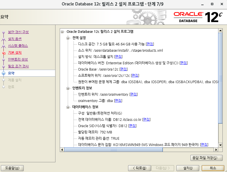Edit the 데이터베이스 문자 집합 setting
Viewport: 227px width, 172px height.
pos(204,145)
